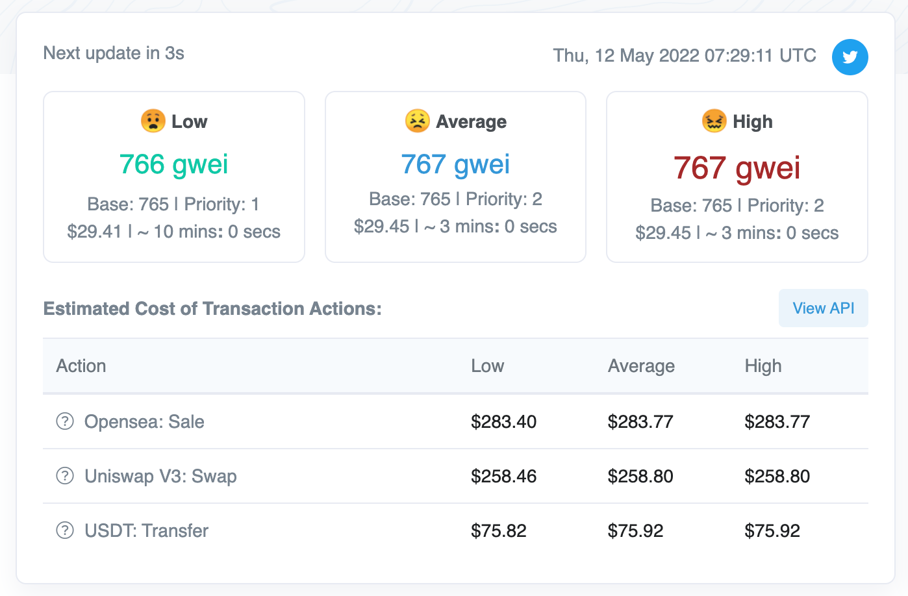Click the Average column header in table

(x=641, y=366)
